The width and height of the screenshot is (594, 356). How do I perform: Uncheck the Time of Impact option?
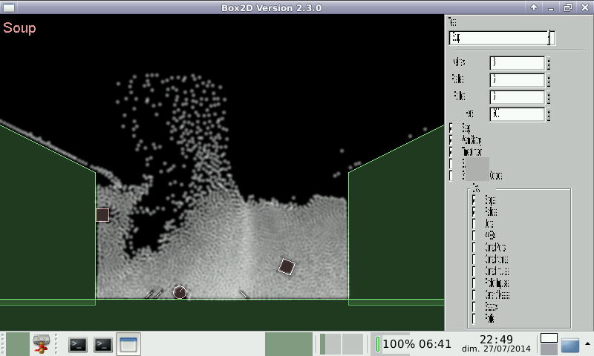pos(451,152)
